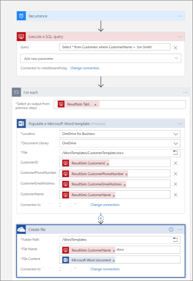This screenshot has width=193, height=281.
Task: Click the ResultSets Table token icon
Action: click(61, 104)
